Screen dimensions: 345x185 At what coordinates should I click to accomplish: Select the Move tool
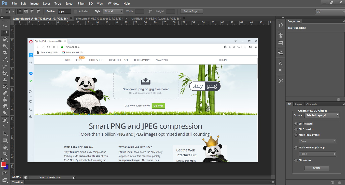pyautogui.click(x=5, y=26)
